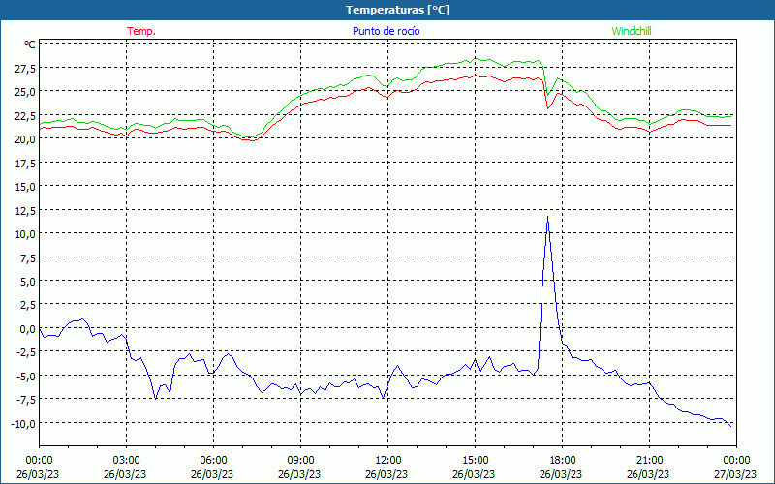Click the 09:00 time label
This screenshot has width=775, height=484.
[300, 461]
